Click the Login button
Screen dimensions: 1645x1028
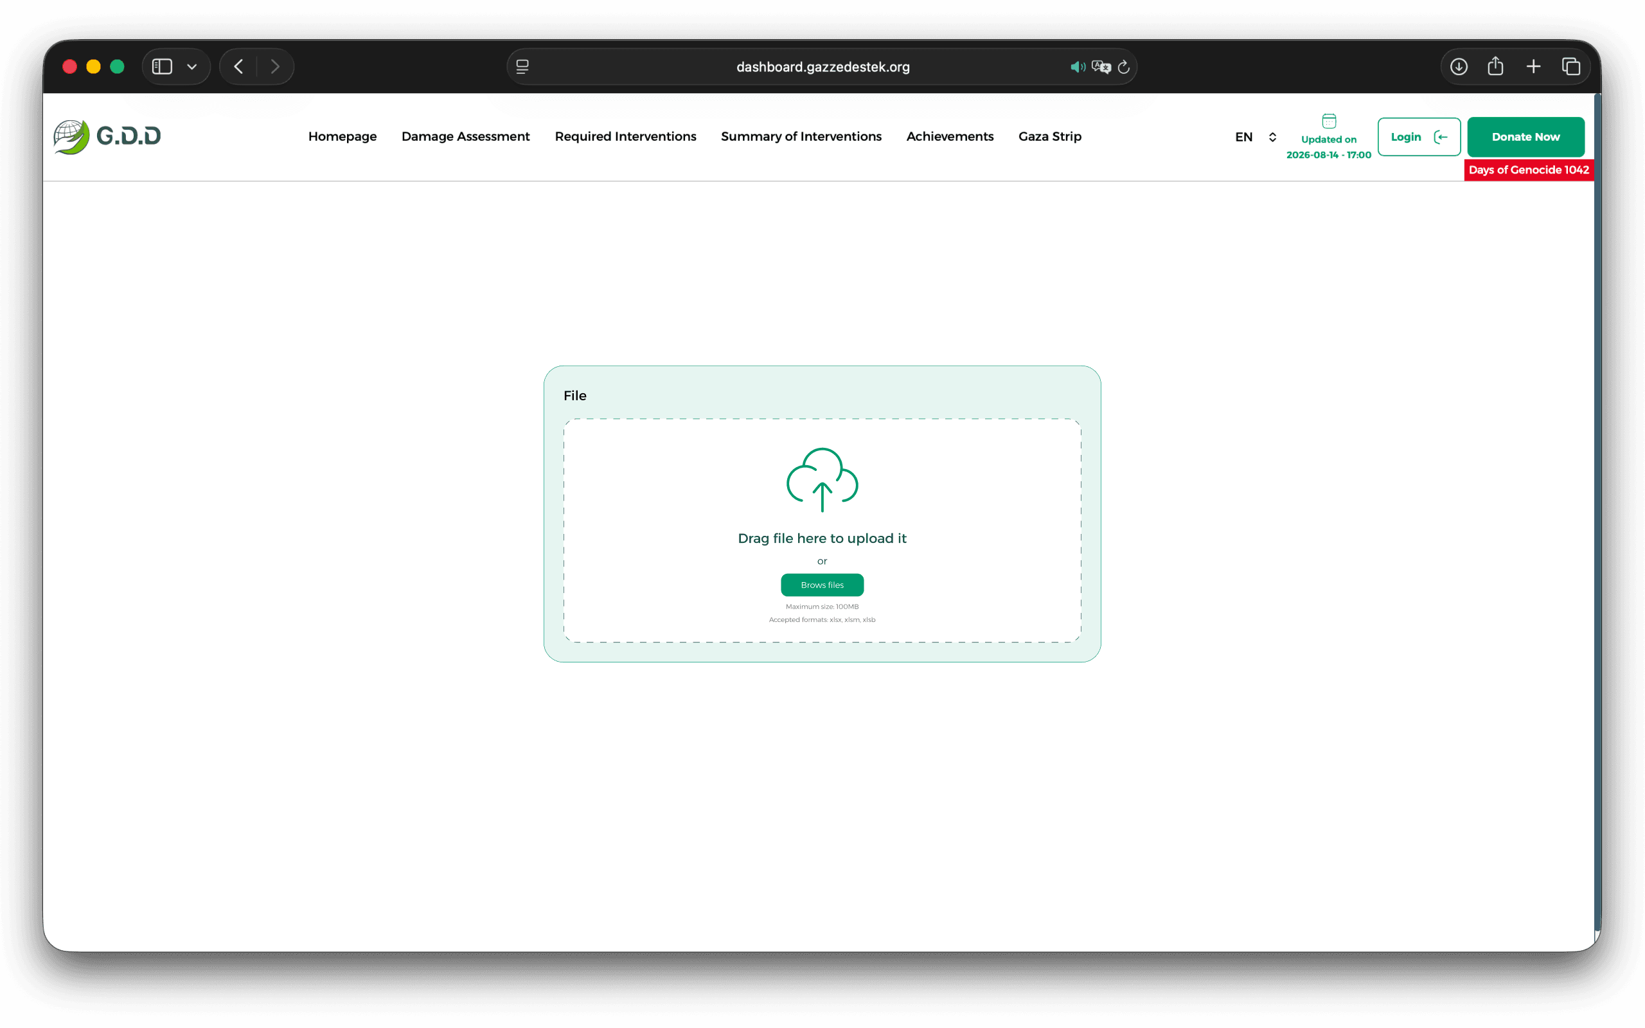pyautogui.click(x=1419, y=137)
